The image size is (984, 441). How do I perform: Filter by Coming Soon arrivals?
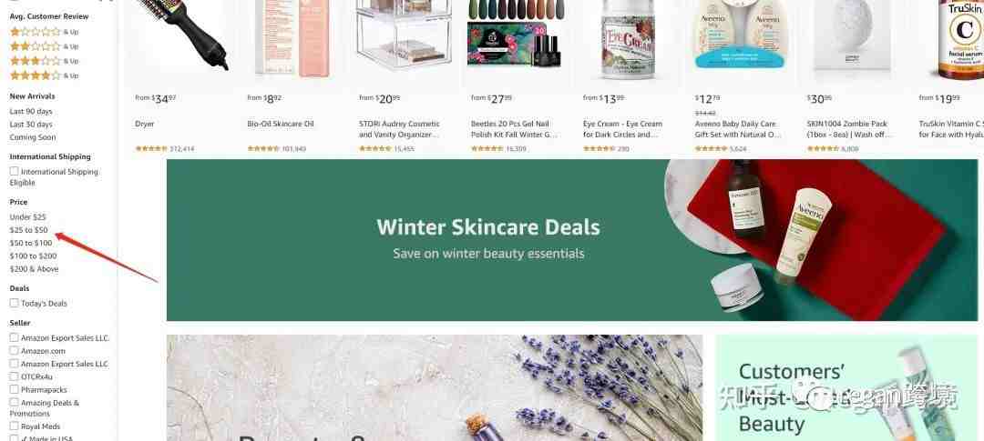coord(33,137)
